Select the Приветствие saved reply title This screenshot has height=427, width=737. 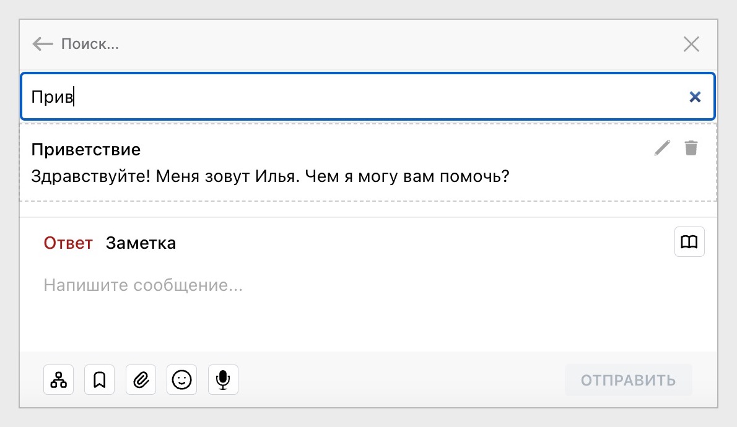coord(86,149)
